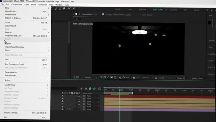Open the magnification ratio dropdown
The height and width of the screenshot is (122, 216).
(x=77, y=77)
